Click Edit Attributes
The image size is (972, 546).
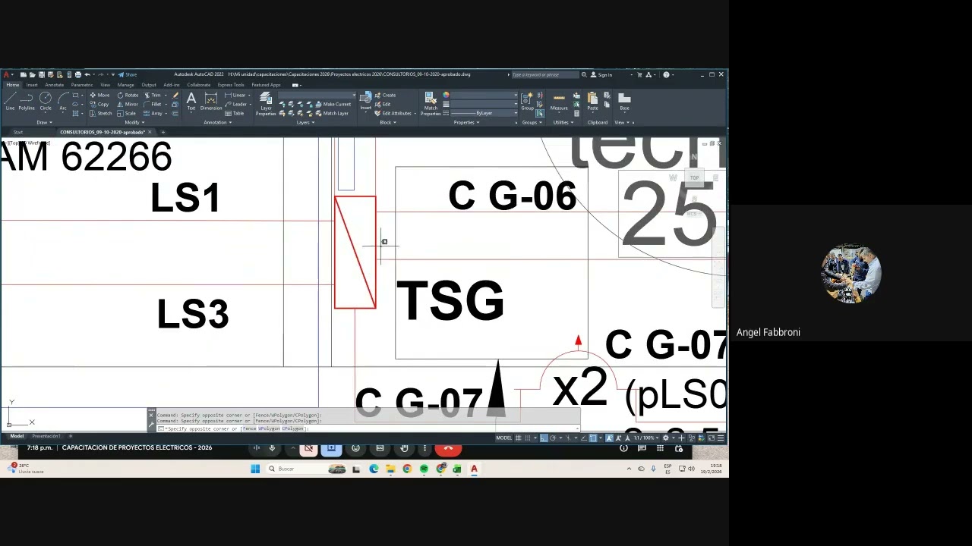click(x=393, y=114)
